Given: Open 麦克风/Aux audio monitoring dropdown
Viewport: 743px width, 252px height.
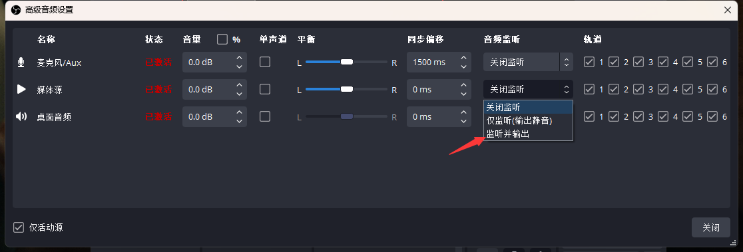Looking at the screenshot, I should pos(529,62).
